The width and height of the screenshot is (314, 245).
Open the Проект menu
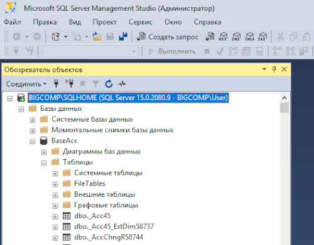[x=105, y=22]
